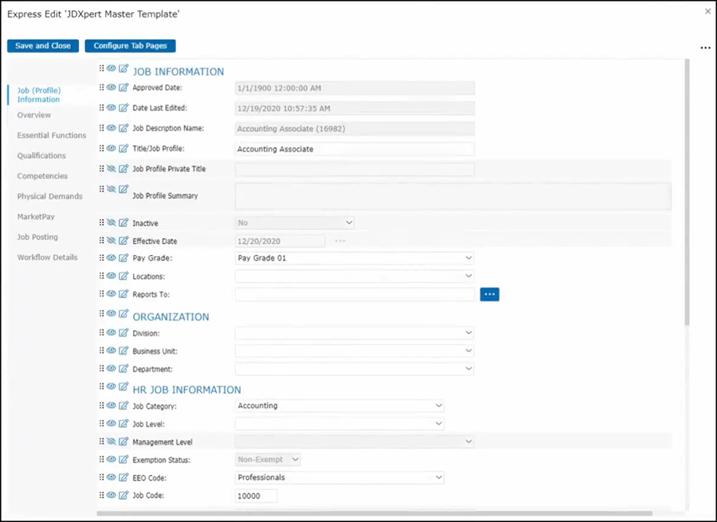717x522 pixels.
Task: Open the more options ellipsis at top right
Action: coord(705,48)
